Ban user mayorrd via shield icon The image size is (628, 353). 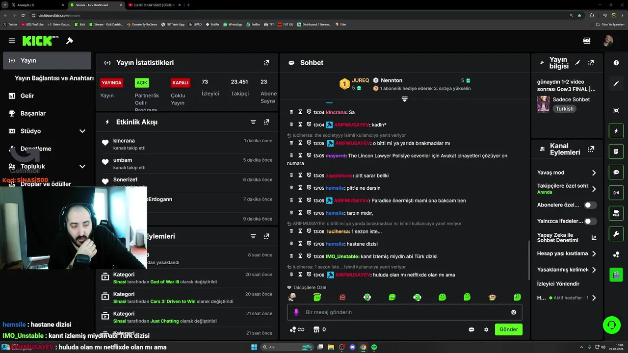pyautogui.click(x=309, y=155)
